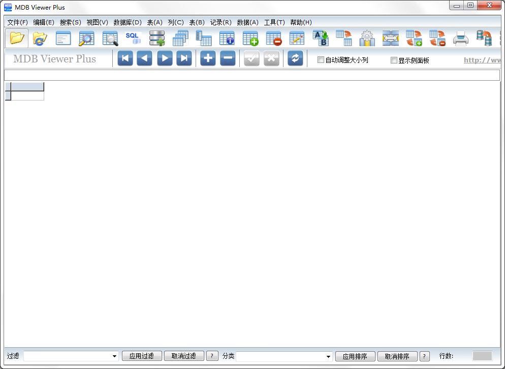Enable the 自动调整大小列 checkbox

321,59
